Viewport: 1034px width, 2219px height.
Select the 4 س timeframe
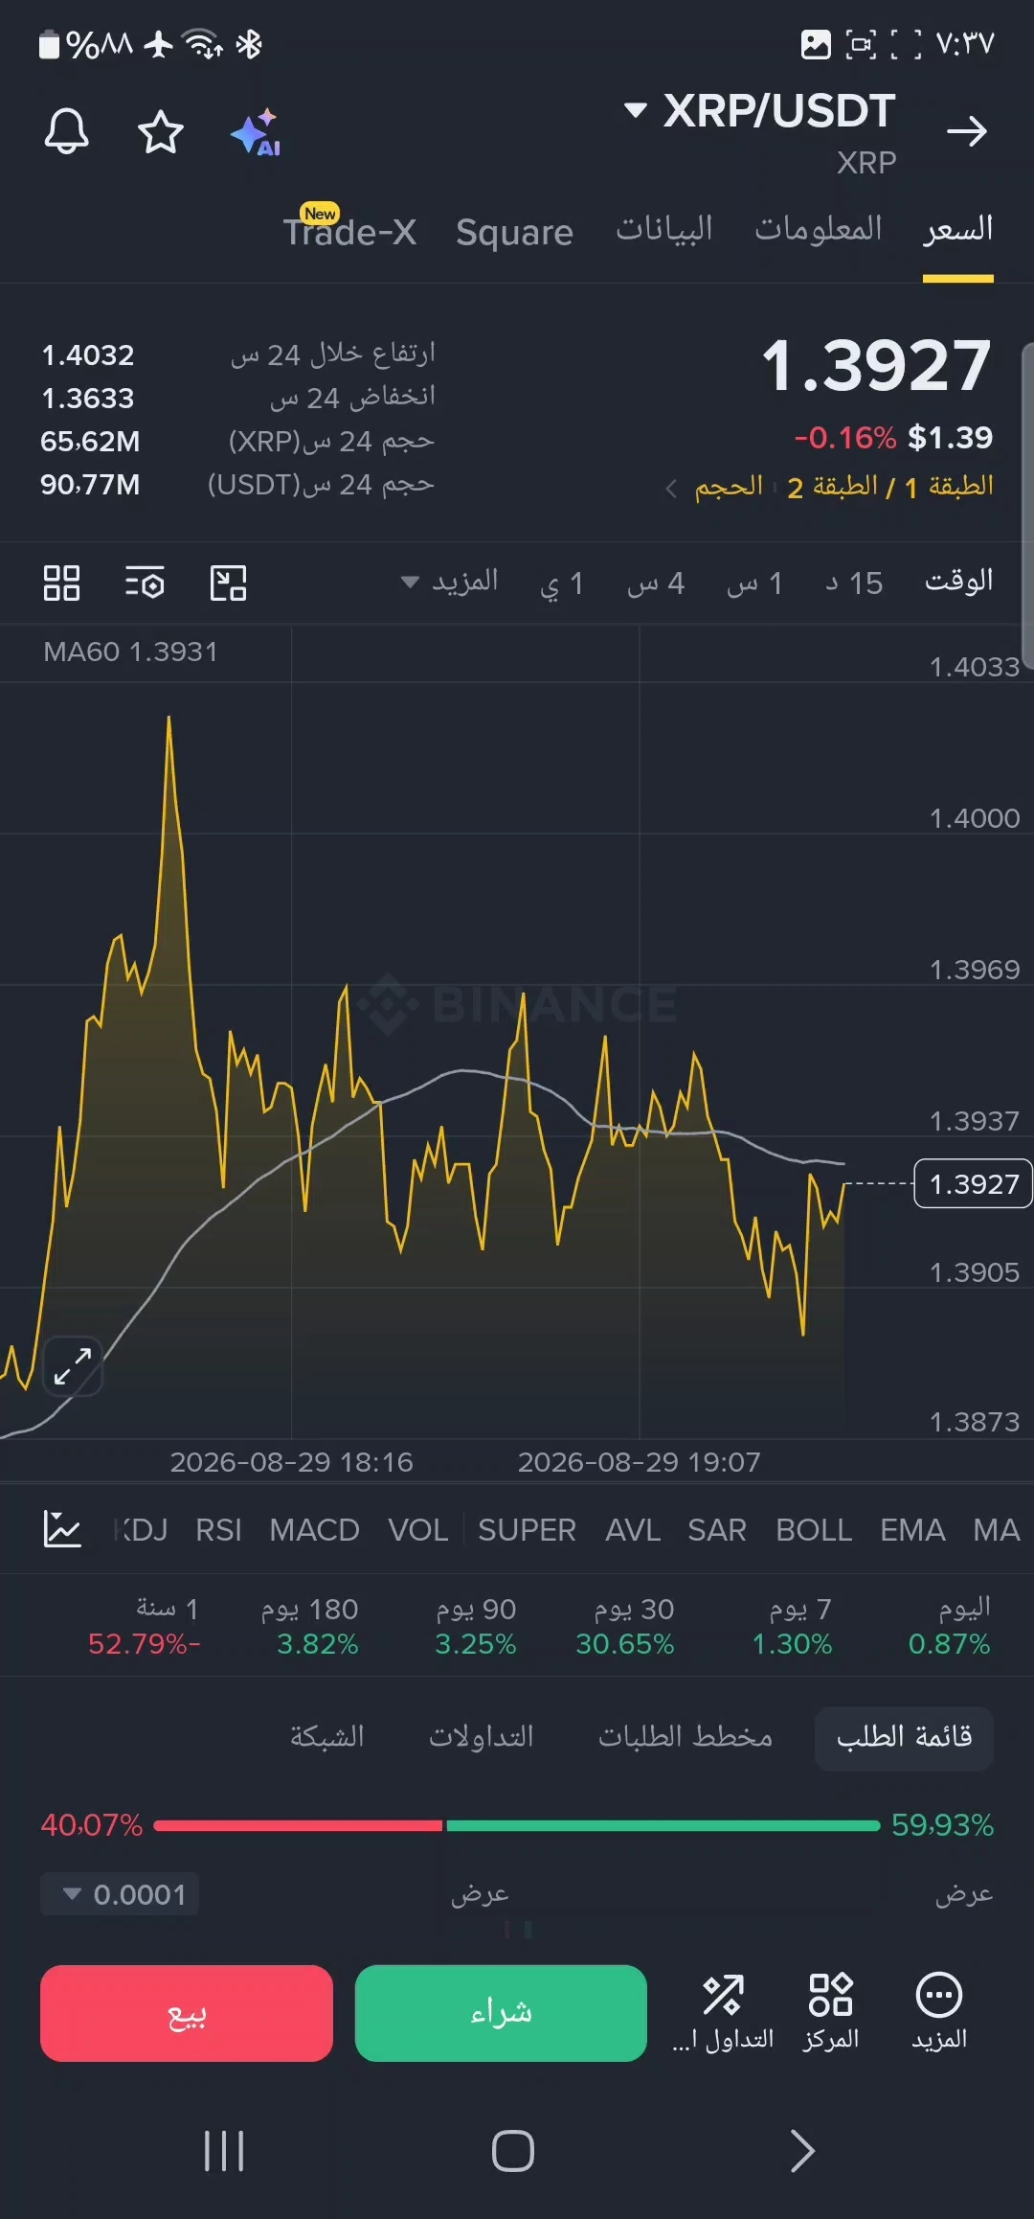(656, 583)
